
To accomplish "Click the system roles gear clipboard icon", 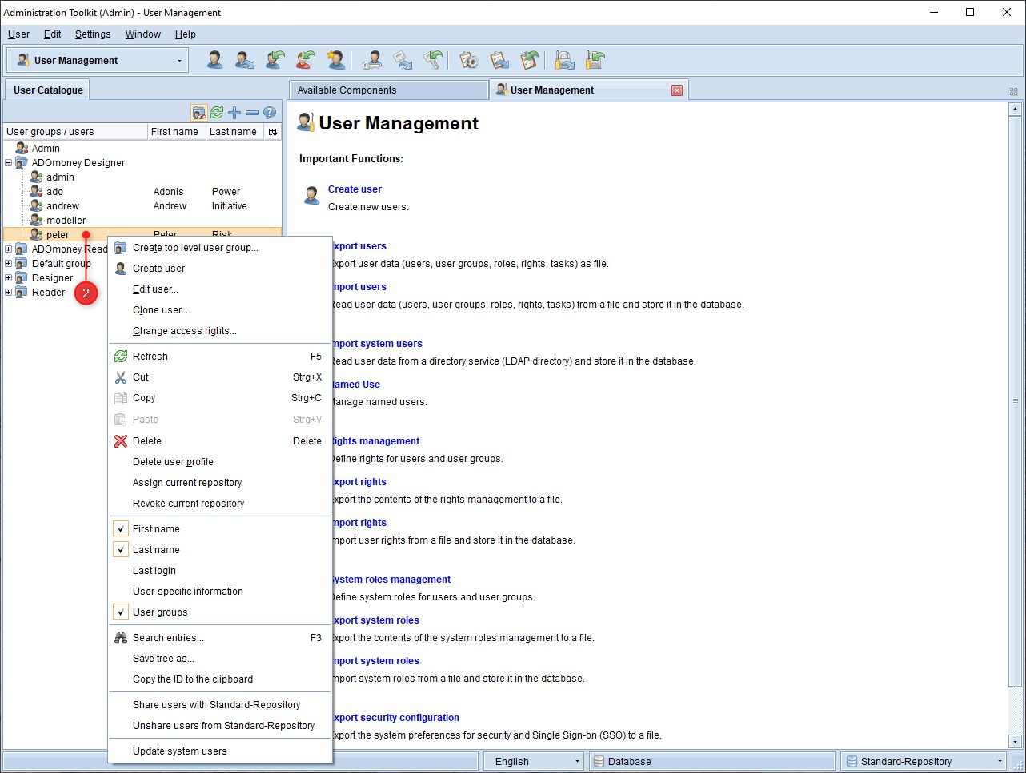I will coord(469,60).
